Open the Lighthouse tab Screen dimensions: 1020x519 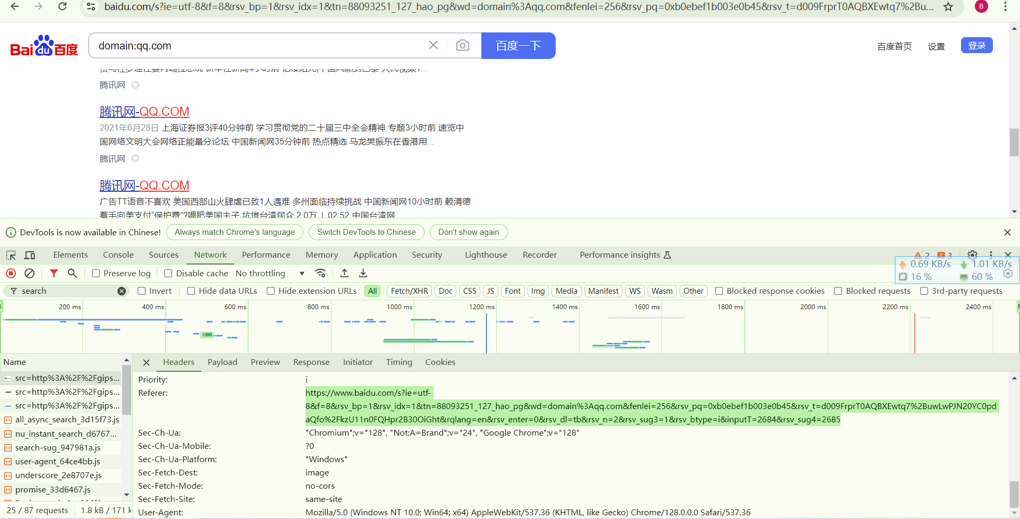(486, 255)
